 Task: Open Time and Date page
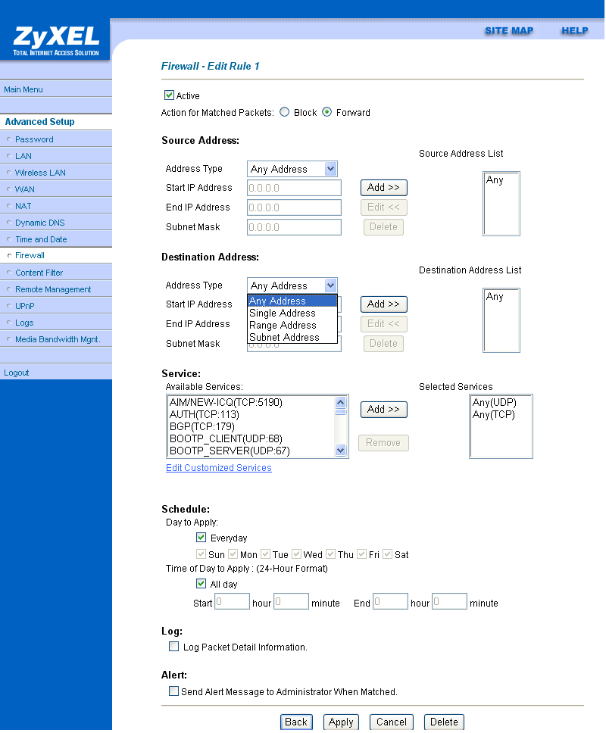[x=41, y=239]
